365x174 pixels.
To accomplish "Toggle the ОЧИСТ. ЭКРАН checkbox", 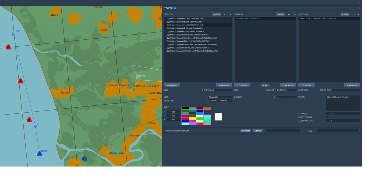I will click(x=327, y=117).
